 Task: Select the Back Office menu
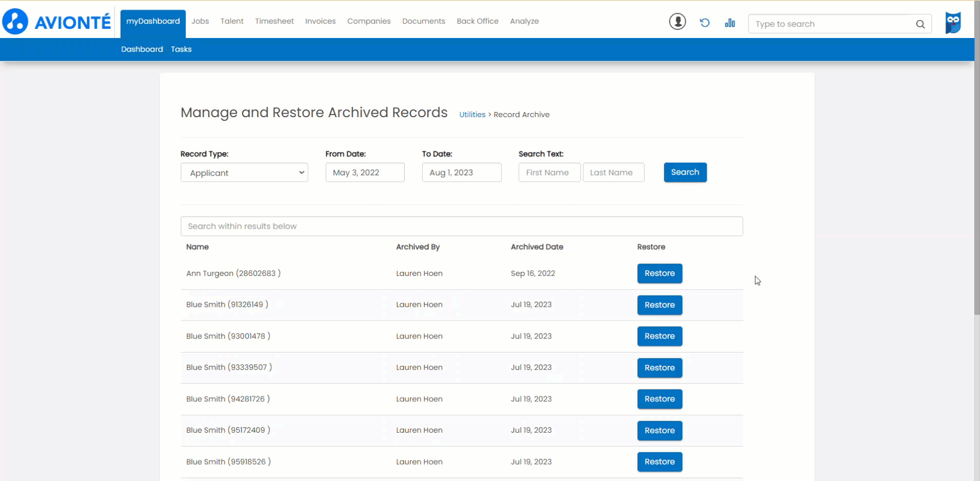pyautogui.click(x=478, y=21)
